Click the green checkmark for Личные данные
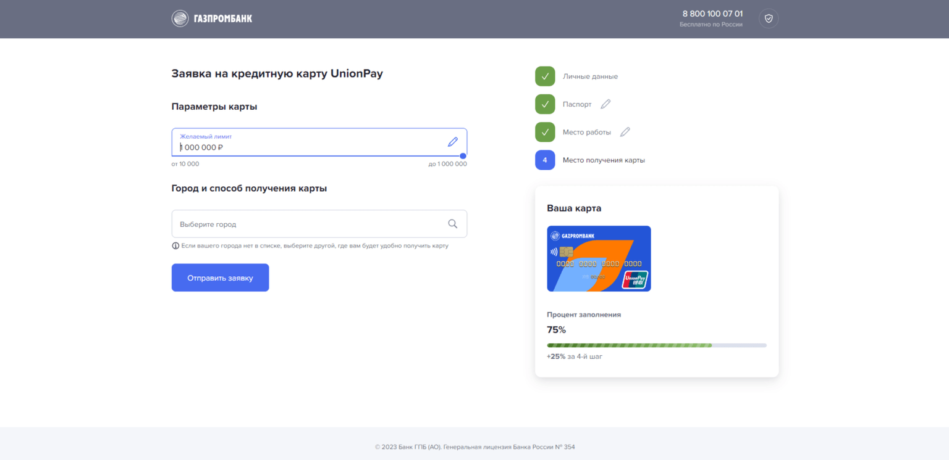 point(545,76)
